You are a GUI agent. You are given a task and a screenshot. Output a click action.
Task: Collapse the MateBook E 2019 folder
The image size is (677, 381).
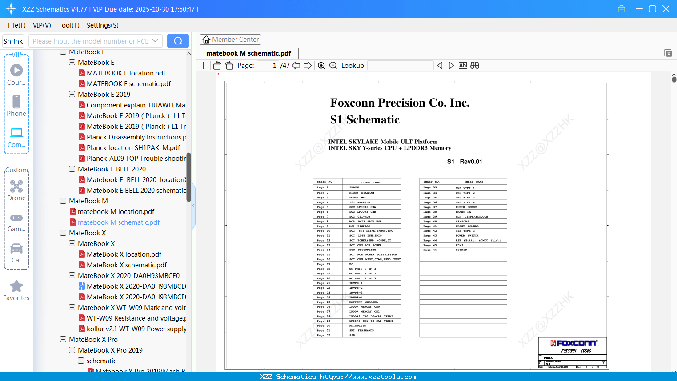coord(72,95)
